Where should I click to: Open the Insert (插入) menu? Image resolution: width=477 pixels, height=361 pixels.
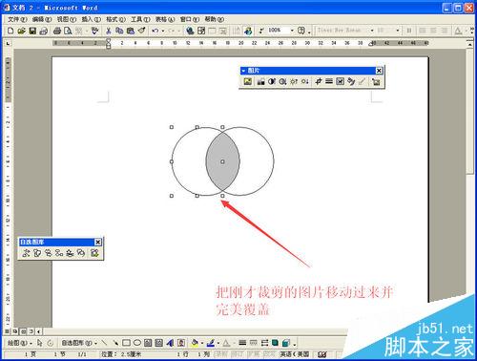click(92, 19)
